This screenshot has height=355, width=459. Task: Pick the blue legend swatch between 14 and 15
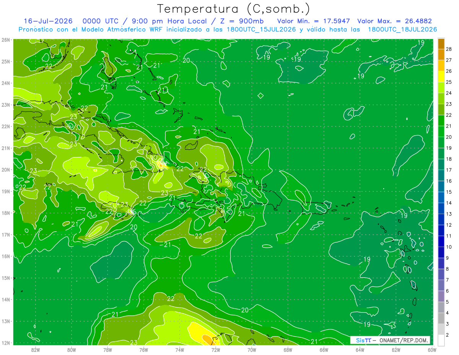click(x=441, y=197)
